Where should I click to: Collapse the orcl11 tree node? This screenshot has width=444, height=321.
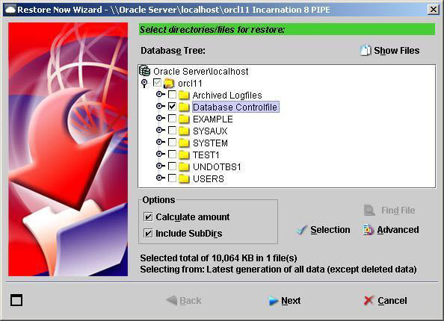[144, 83]
